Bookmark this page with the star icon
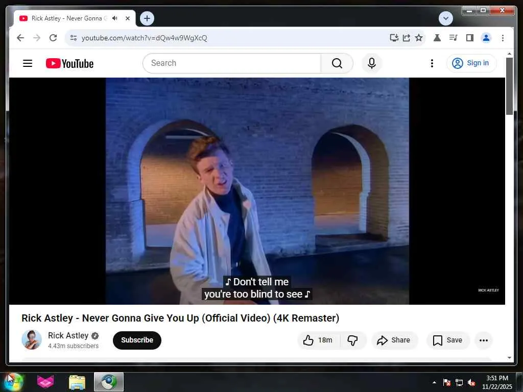 (419, 38)
